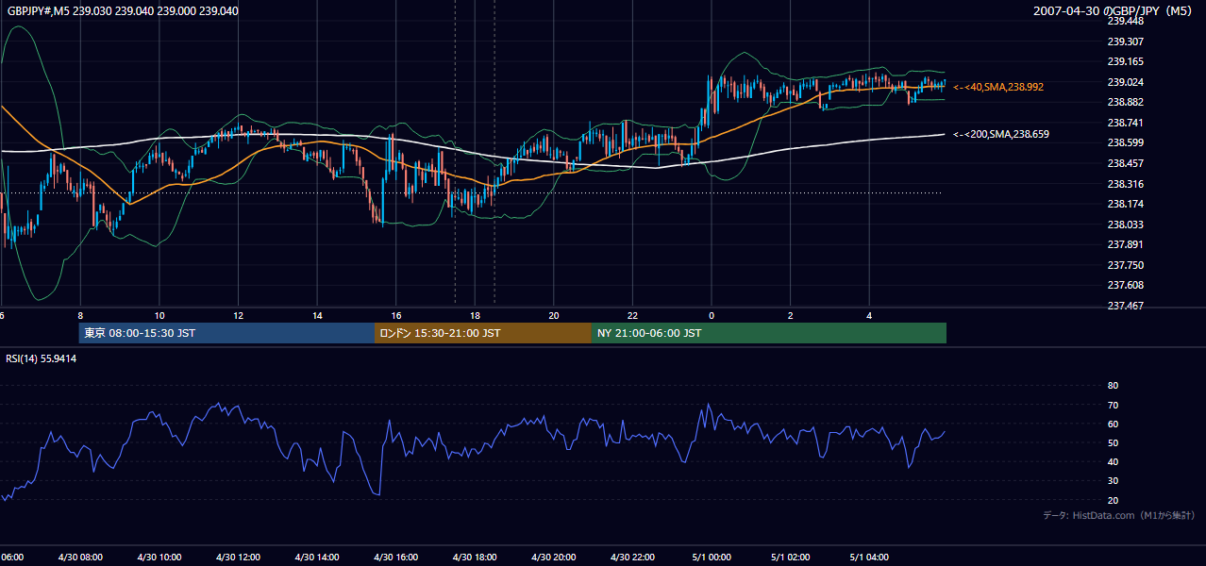The width and height of the screenshot is (1206, 566).
Task: Click RSI scale value 30
Action: [1112, 481]
